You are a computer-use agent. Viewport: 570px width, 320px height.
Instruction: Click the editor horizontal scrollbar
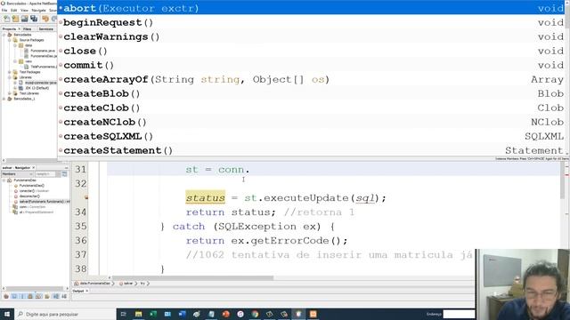click(x=192, y=278)
